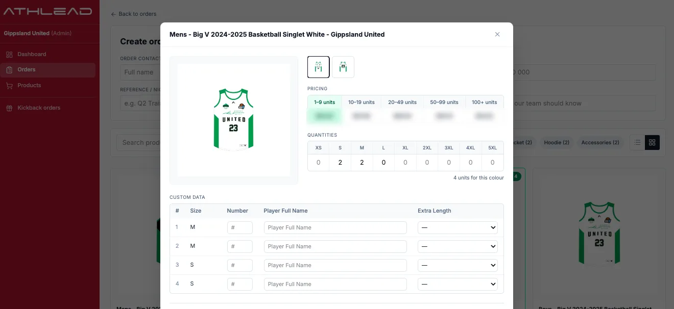Image resolution: width=674 pixels, height=309 pixels.
Task: Click the Athlead logo
Action: pos(47,11)
